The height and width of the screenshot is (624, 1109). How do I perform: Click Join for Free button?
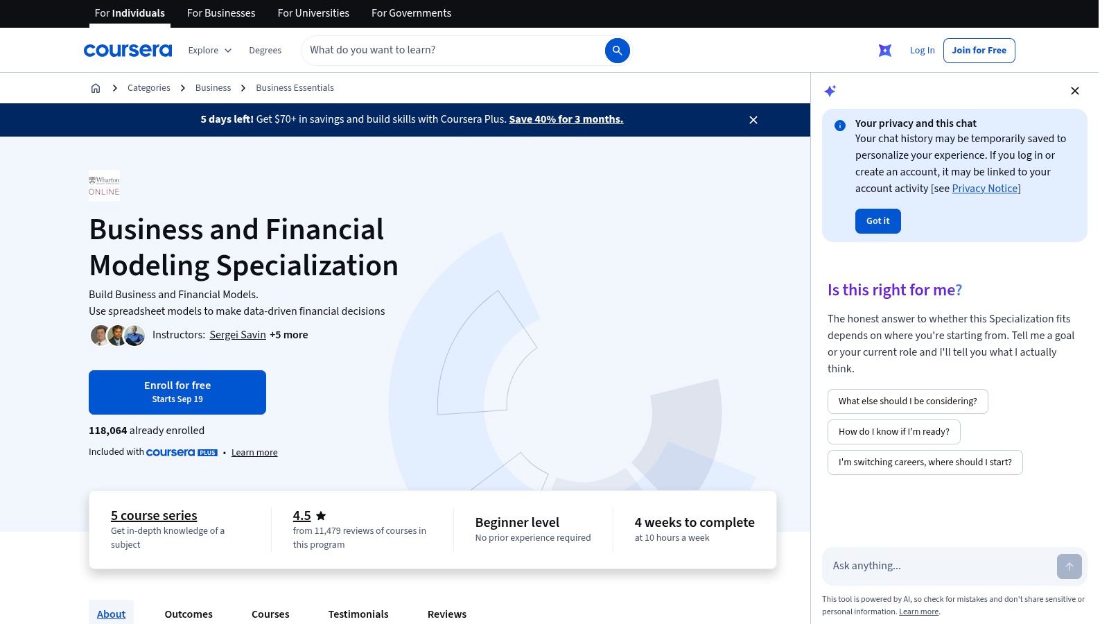979,50
